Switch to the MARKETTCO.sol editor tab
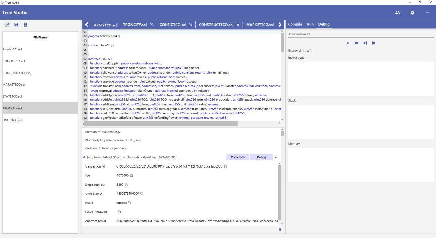436x238 pixels. [260, 25]
